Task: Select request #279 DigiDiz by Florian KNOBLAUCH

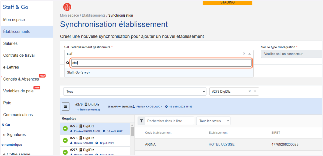Action: (x=96, y=129)
